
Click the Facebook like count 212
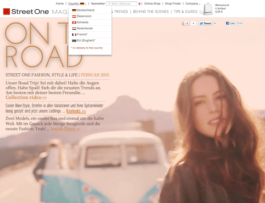(x=240, y=23)
